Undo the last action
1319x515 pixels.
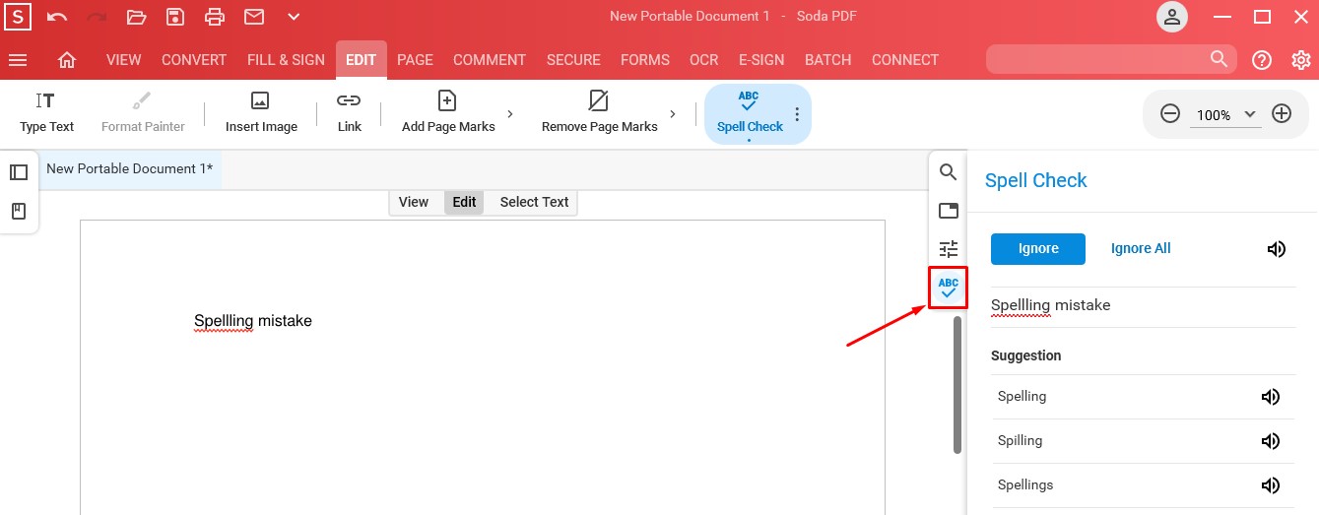click(57, 17)
